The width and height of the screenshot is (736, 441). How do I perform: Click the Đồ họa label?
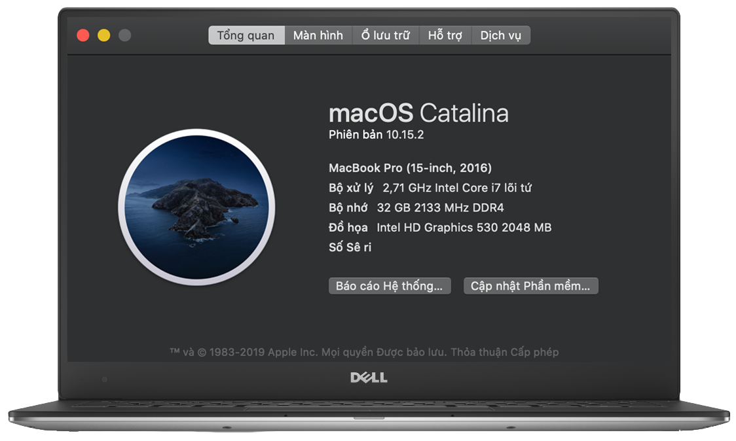348,228
